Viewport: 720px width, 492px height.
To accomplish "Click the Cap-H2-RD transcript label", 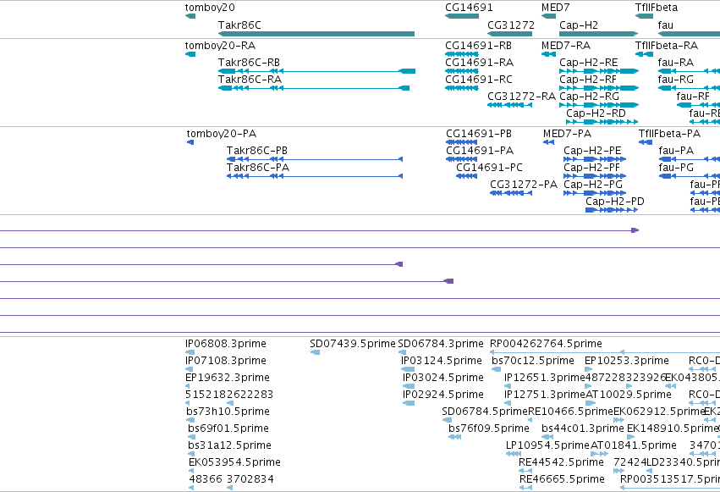I will tap(596, 113).
